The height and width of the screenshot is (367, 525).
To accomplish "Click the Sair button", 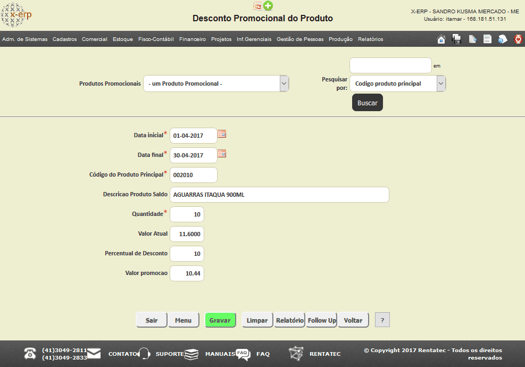I will point(152,320).
